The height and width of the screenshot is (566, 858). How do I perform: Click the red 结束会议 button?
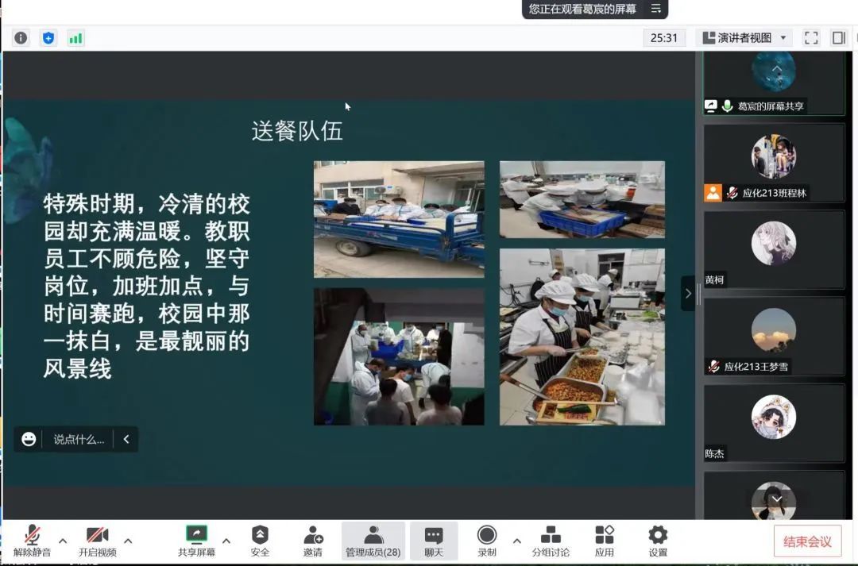tap(807, 541)
